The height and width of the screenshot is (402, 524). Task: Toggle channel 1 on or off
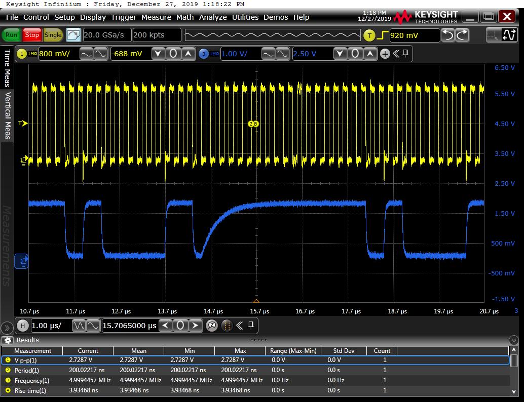click(22, 53)
